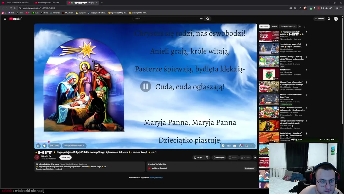344x194 pixels.
Task: Open the notifications bell
Action: [x=329, y=19]
